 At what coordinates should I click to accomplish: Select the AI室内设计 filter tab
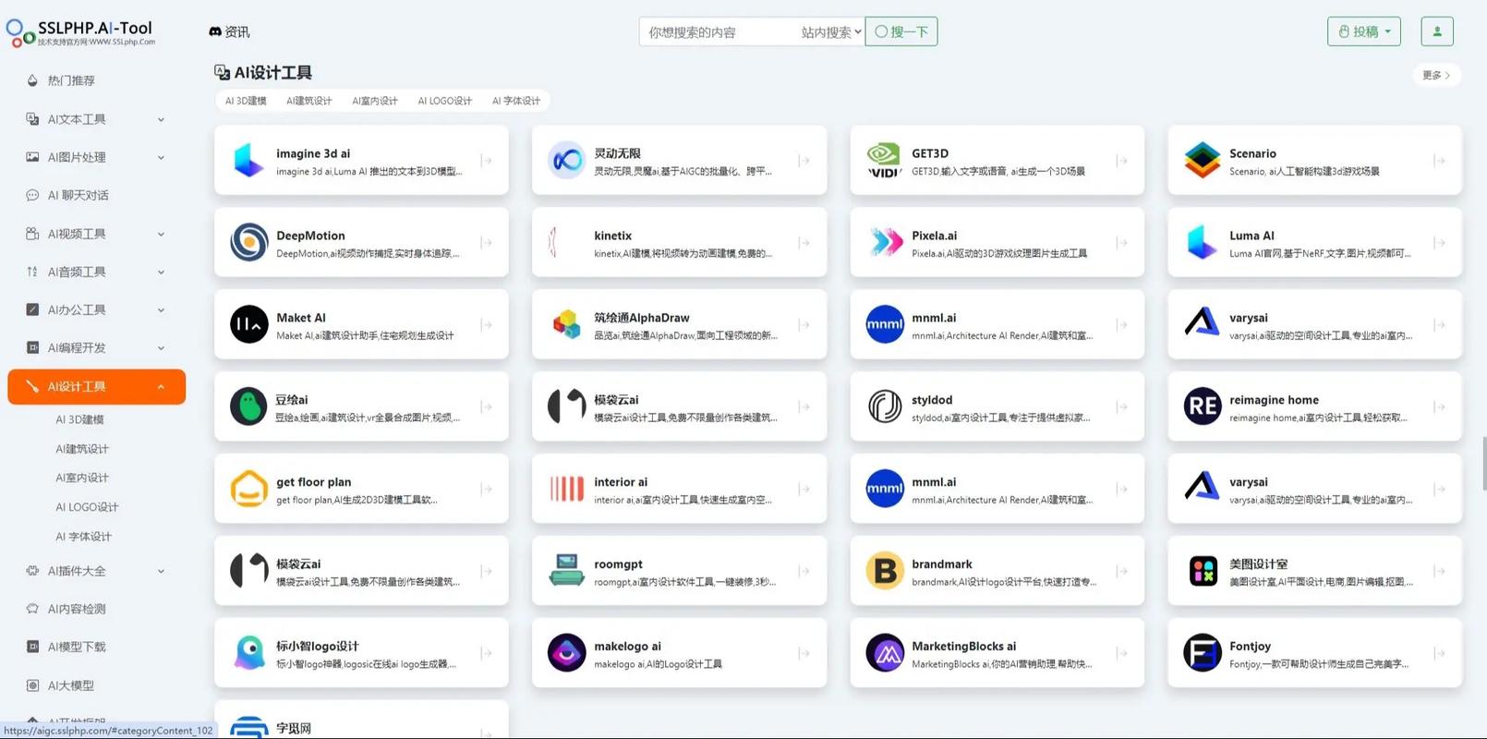pos(375,101)
